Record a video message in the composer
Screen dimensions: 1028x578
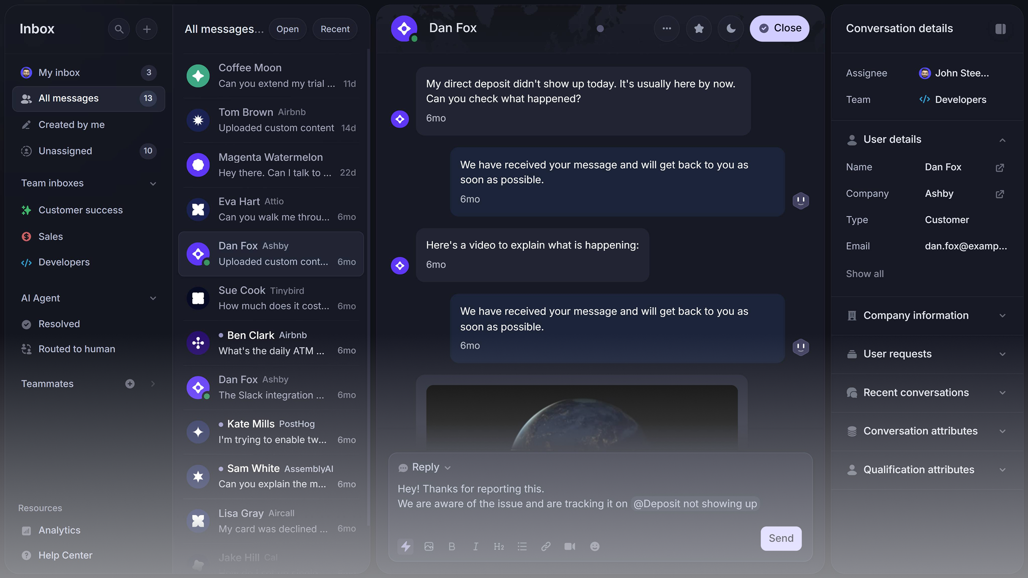pyautogui.click(x=569, y=546)
